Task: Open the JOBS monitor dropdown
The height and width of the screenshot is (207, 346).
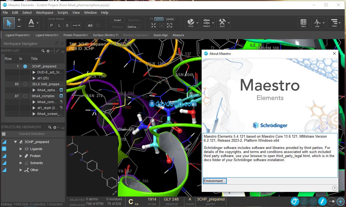Action: [318, 23]
